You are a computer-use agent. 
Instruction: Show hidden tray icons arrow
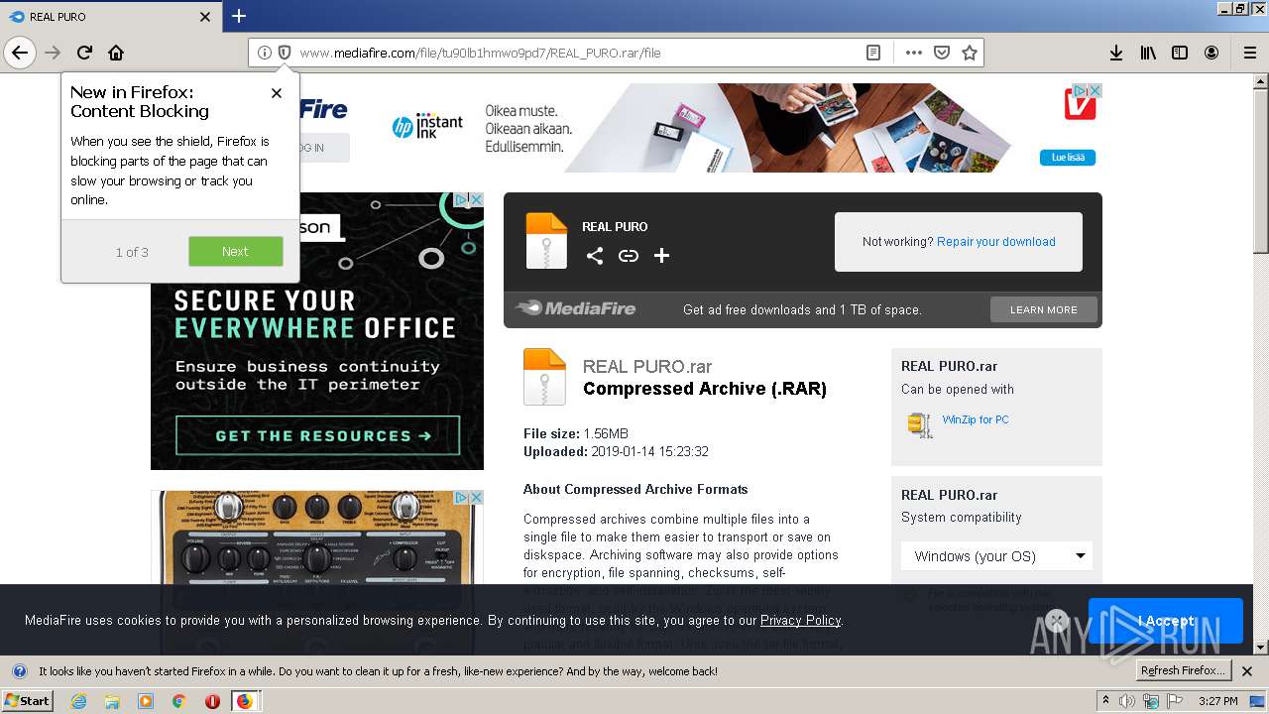click(1106, 701)
